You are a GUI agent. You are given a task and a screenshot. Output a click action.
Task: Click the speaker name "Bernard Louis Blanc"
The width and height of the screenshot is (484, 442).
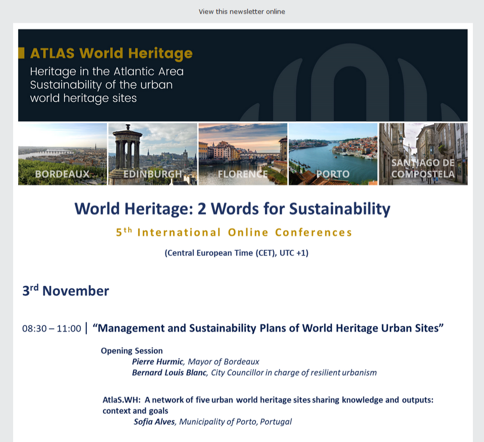[x=169, y=372]
